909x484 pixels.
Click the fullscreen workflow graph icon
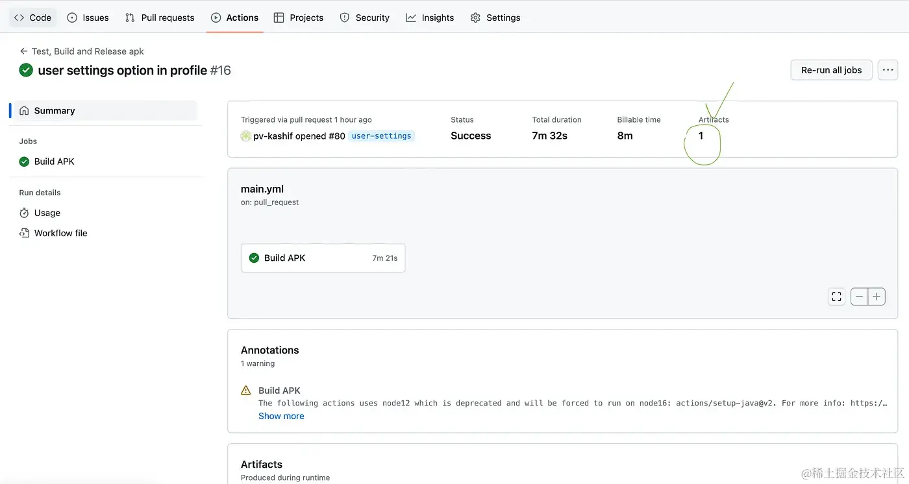coord(836,296)
